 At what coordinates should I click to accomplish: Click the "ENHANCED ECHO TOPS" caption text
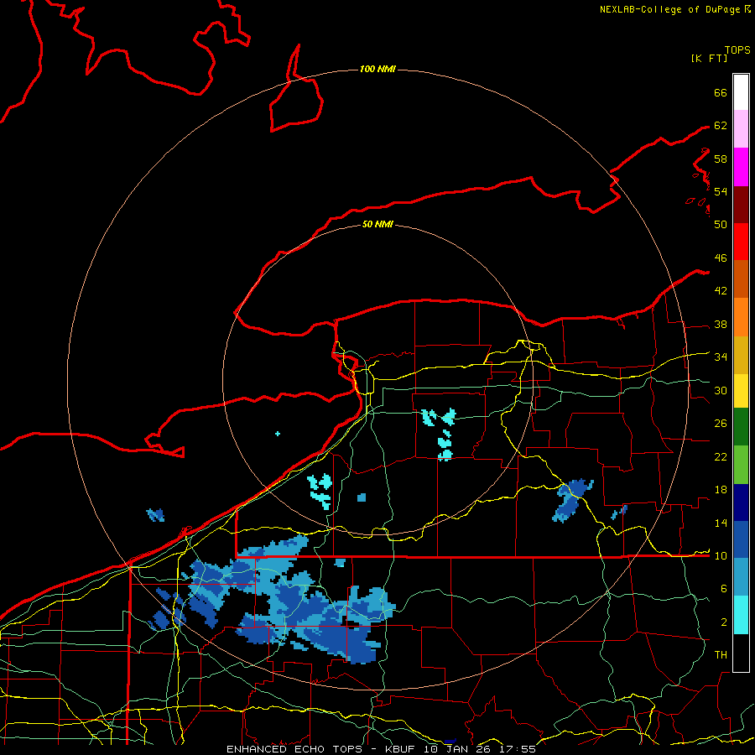coord(294,749)
